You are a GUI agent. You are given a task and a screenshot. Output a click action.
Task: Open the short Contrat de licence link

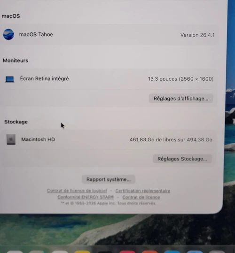(141, 197)
